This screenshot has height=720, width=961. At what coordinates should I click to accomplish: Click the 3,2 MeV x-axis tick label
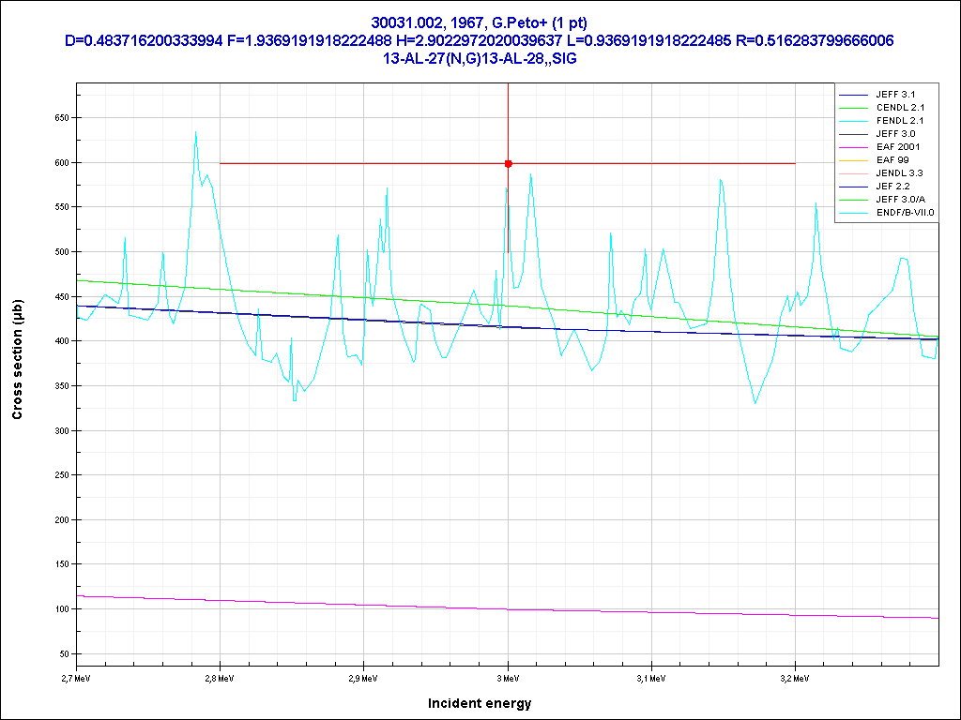[x=795, y=677]
